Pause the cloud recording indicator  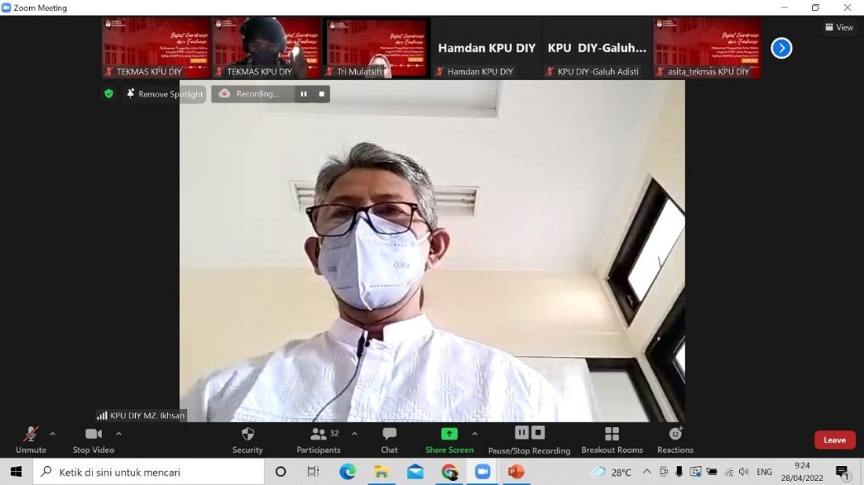point(303,94)
